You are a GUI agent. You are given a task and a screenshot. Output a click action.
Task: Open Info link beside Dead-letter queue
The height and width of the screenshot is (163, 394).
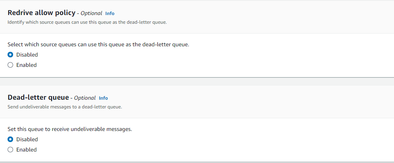(103, 98)
